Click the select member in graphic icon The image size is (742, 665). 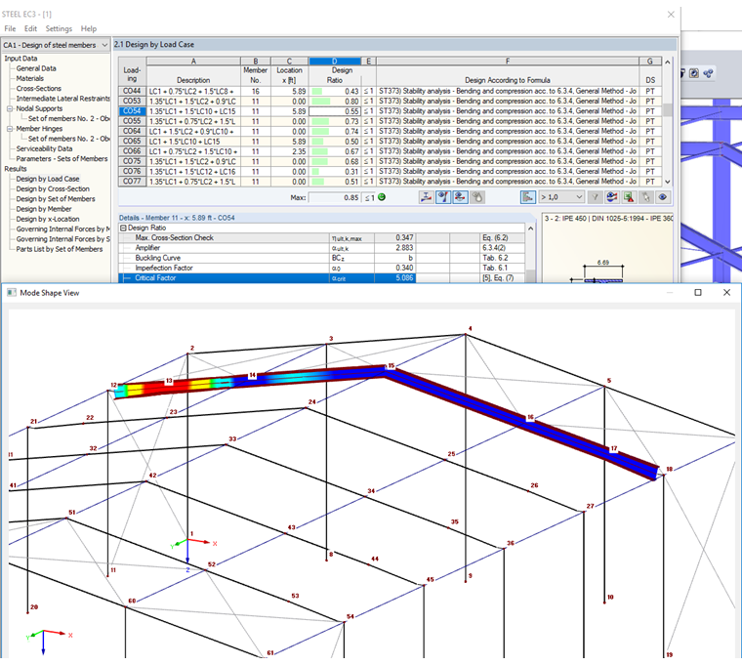pyautogui.click(x=646, y=197)
